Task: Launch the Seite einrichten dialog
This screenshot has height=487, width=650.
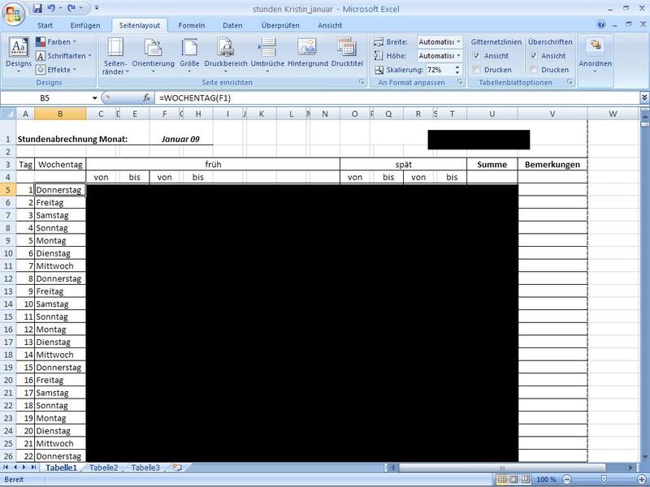Action: tap(362, 83)
